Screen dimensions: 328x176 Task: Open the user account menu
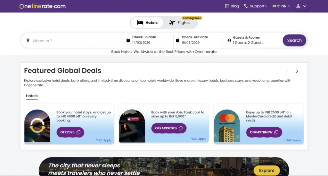point(301,6)
